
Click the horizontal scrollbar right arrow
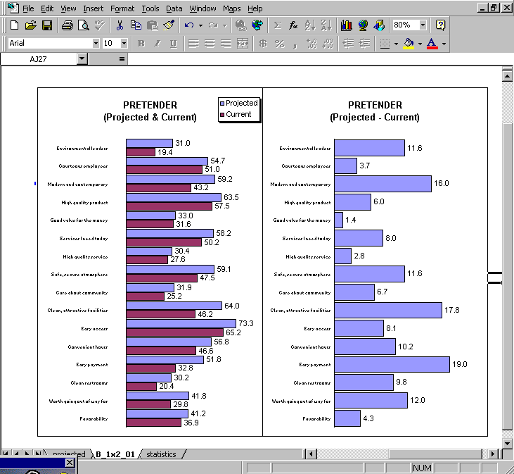492,454
